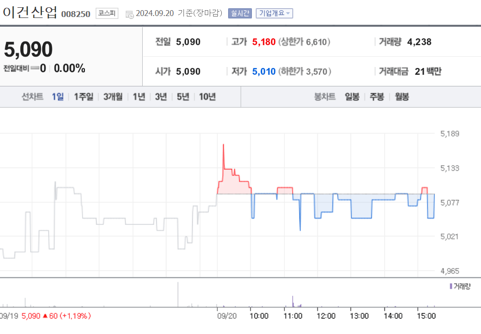Click the current price 5,090

point(28,49)
